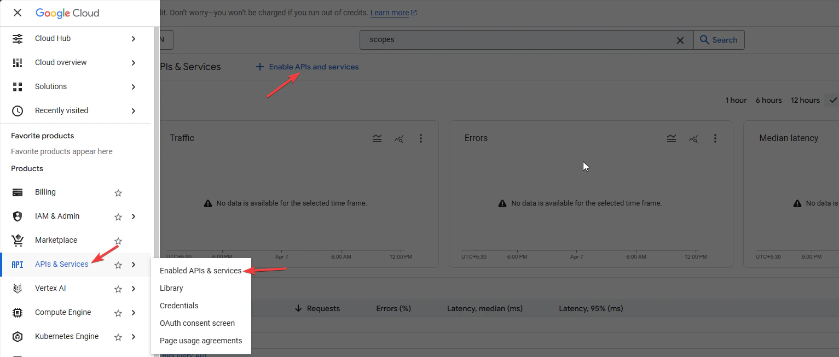
Task: Explore Traffic chart data icon
Action: [x=399, y=139]
